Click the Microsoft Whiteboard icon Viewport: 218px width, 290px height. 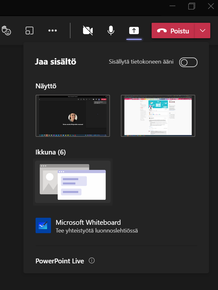43,225
